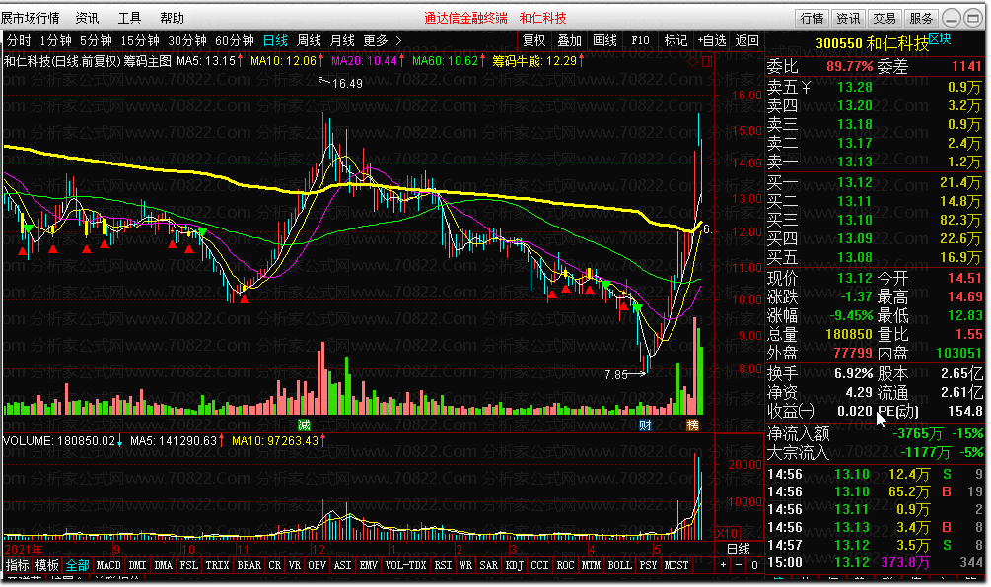
Task: Switch to the 15分钟 period tab
Action: point(140,41)
